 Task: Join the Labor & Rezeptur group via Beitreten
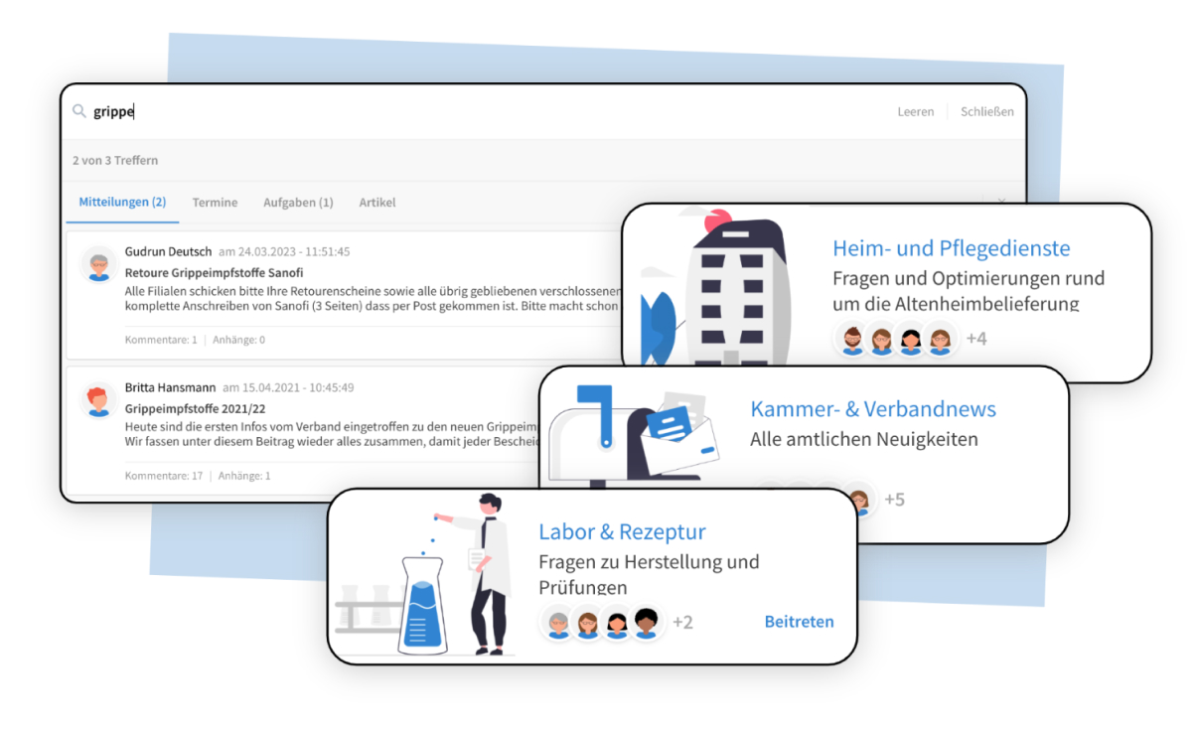coord(799,622)
